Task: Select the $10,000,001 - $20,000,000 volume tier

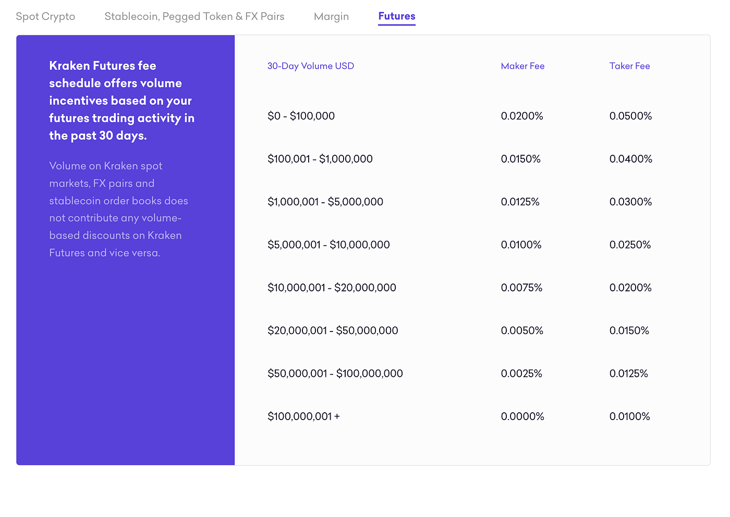Action: pos(332,287)
